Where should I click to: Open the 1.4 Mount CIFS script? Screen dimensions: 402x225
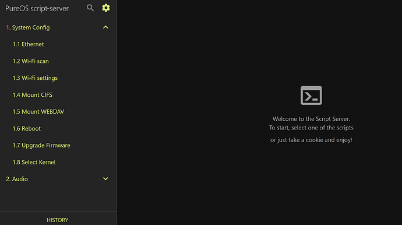(x=58, y=95)
